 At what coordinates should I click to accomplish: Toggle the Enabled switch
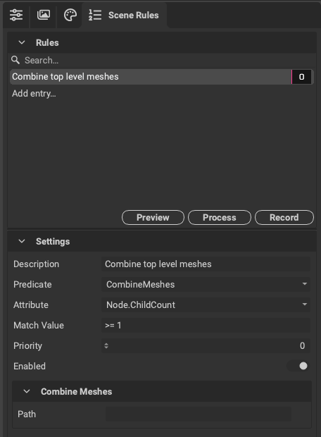298,366
